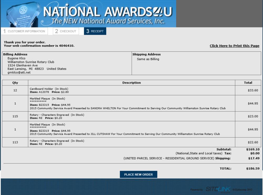Click the Shipping Address heading
This screenshot has width=263, height=195.
(x=146, y=54)
